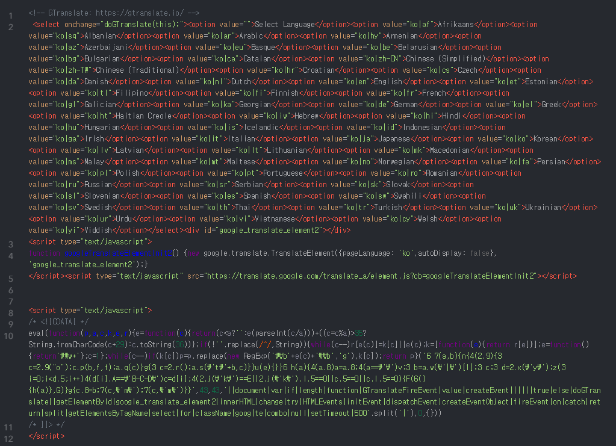Click the word 'Armenian'

402,36
